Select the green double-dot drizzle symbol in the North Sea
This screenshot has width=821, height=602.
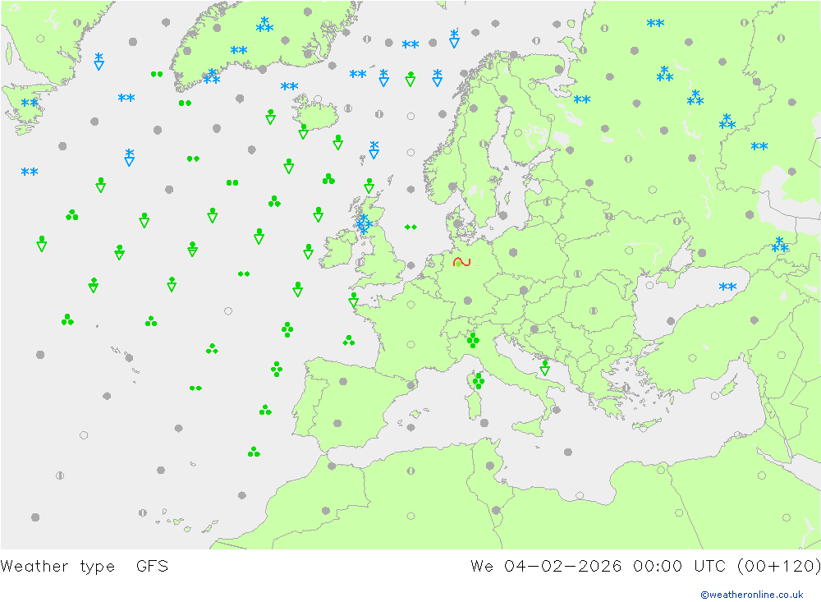pyautogui.click(x=410, y=227)
